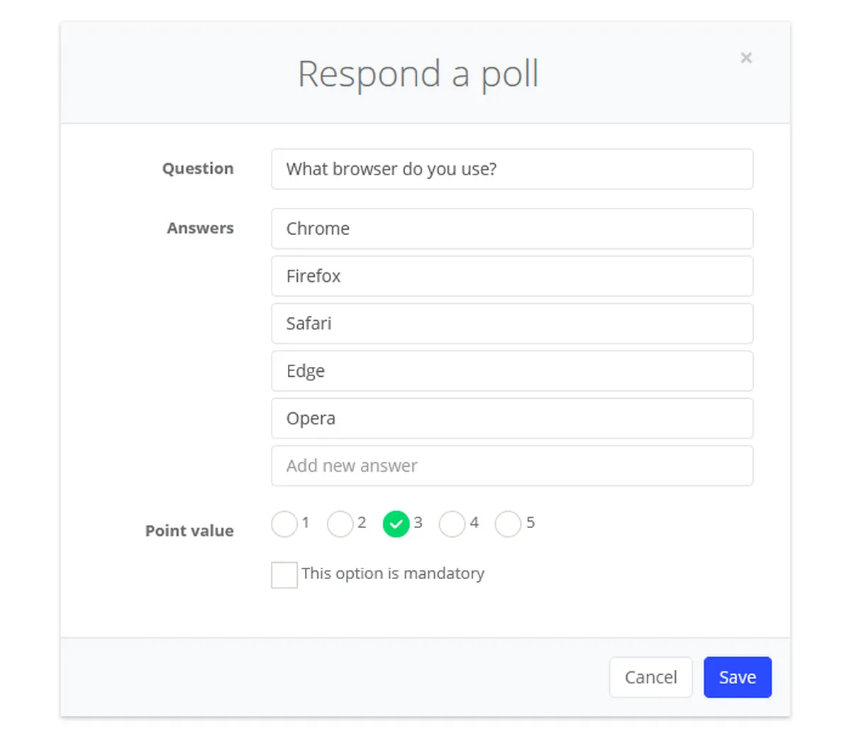The image size is (851, 743).
Task: Click the Save button
Action: 737,677
